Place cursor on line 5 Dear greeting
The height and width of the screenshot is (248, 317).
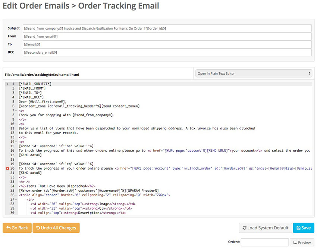(43, 102)
